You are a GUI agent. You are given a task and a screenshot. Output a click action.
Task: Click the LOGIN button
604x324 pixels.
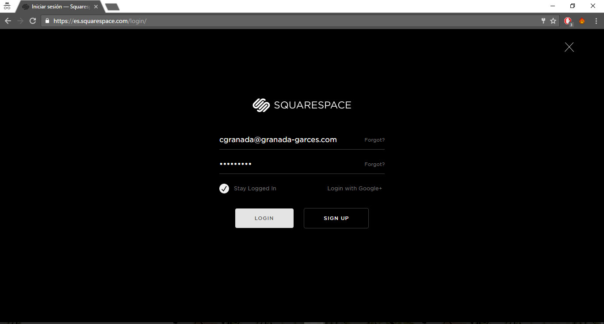(x=264, y=218)
